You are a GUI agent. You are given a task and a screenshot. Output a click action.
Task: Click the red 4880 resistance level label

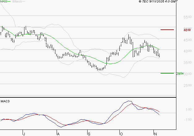click(x=187, y=30)
